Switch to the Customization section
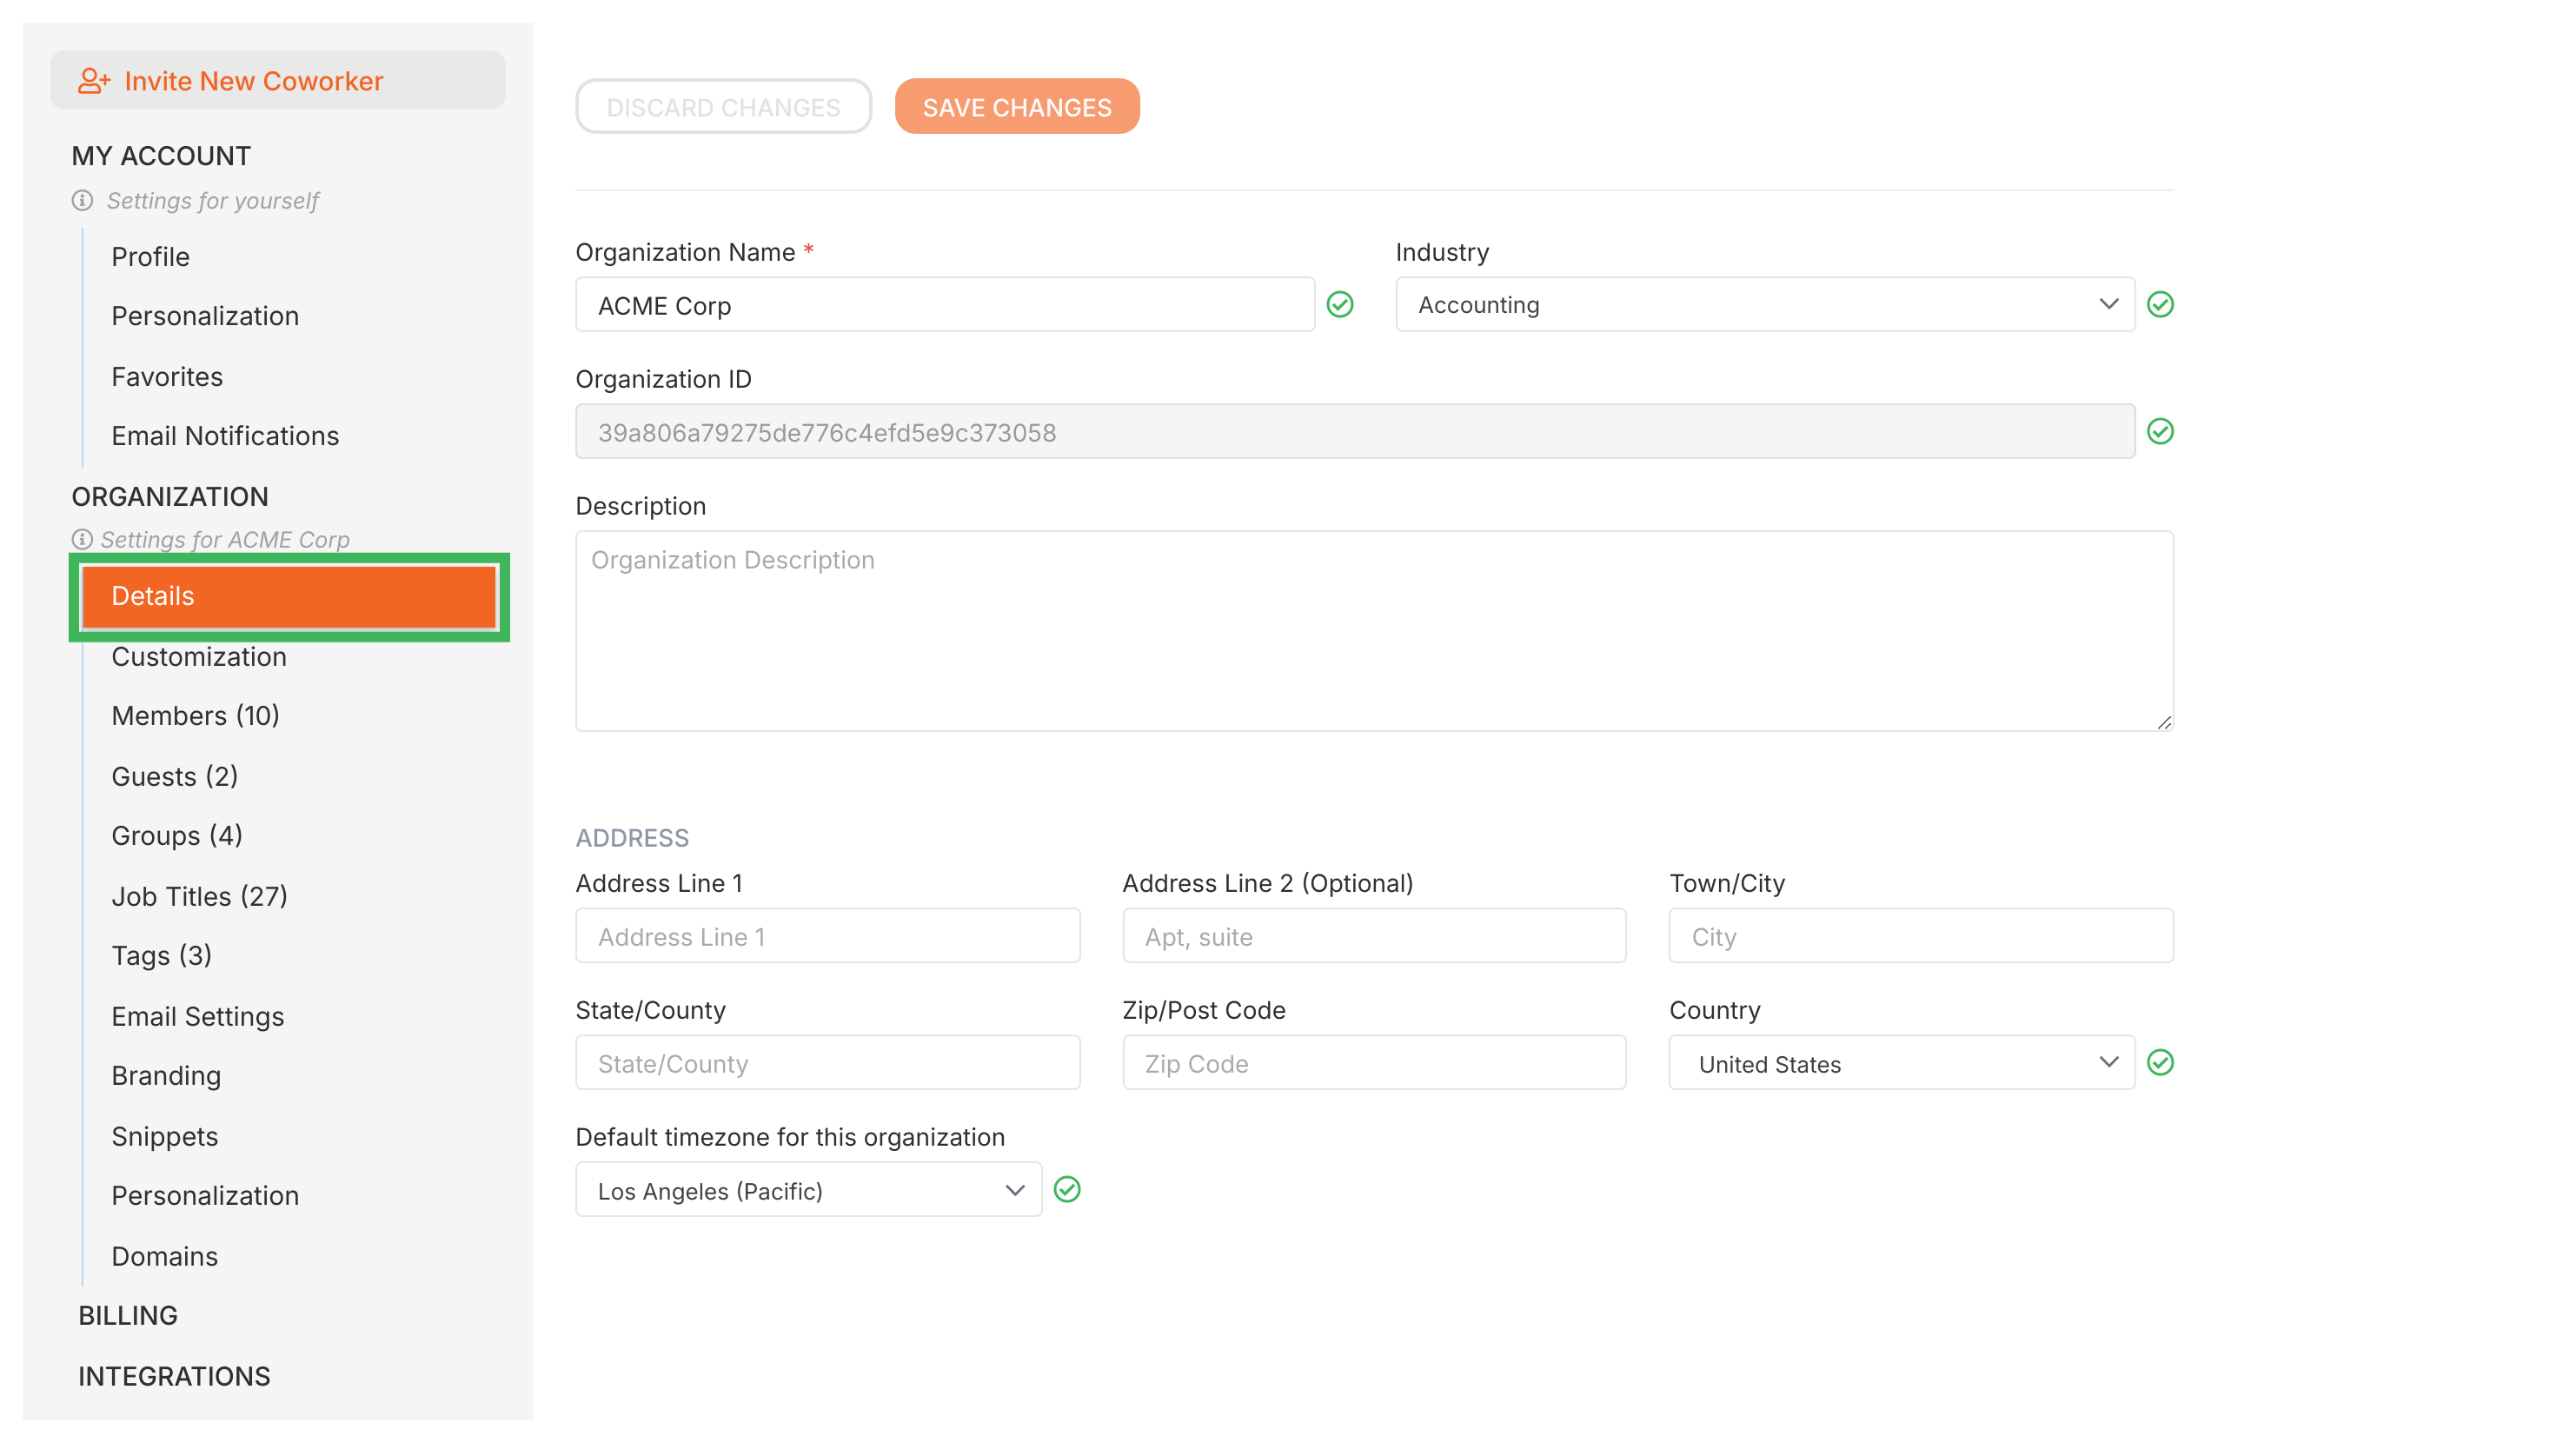The width and height of the screenshot is (2576, 1443). pos(199,657)
